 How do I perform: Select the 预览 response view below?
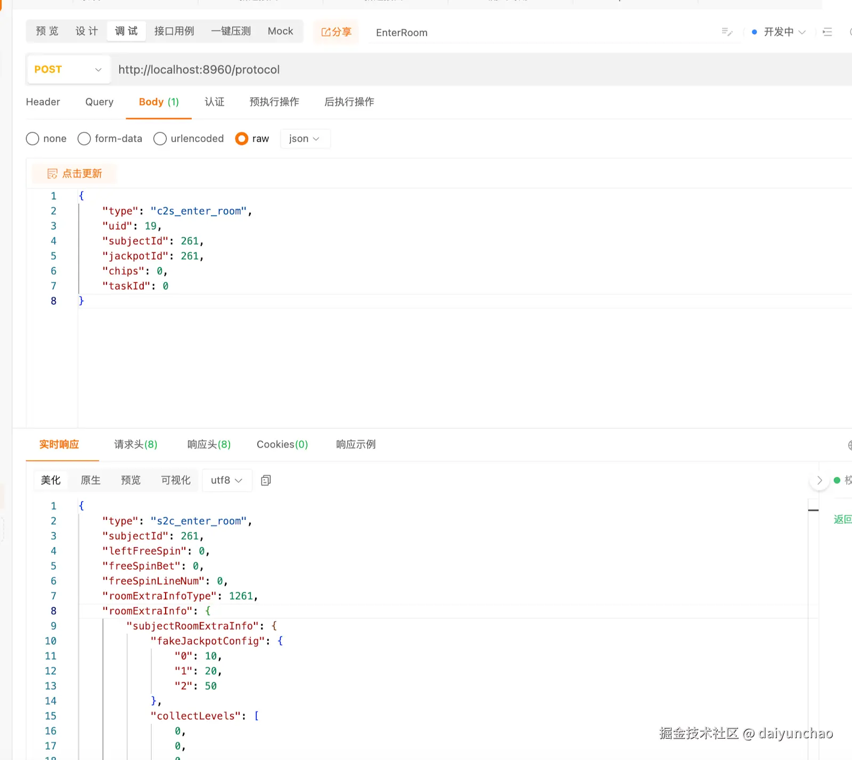coord(131,481)
